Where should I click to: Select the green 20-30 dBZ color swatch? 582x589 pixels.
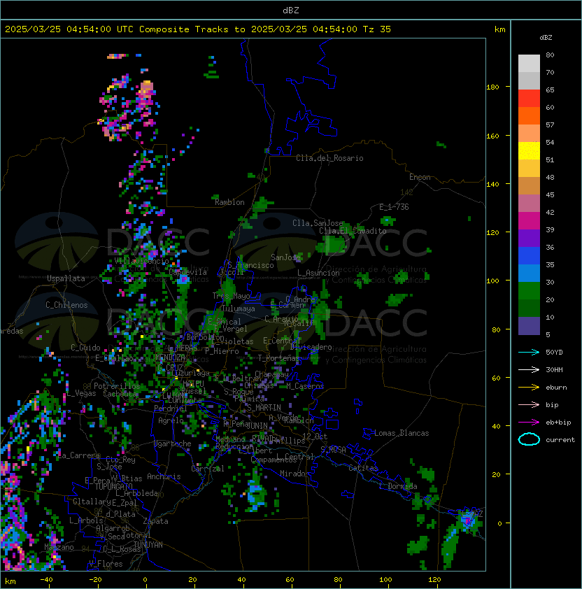click(x=529, y=291)
